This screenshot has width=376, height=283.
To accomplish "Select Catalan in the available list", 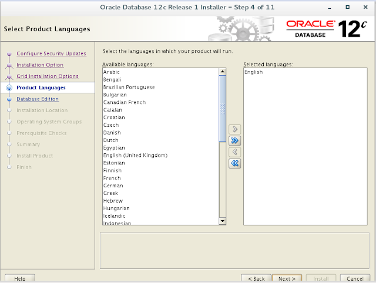I will tap(160, 110).
